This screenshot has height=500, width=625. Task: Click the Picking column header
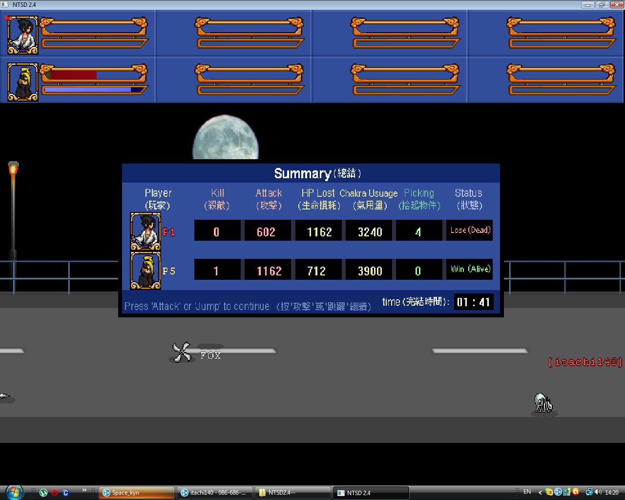coord(419,199)
